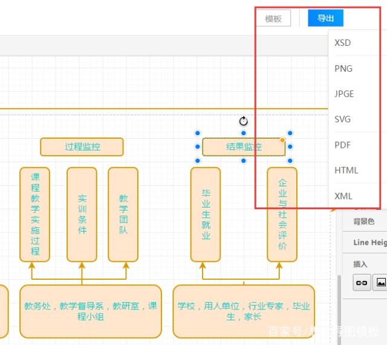
Task: Open the 模板 templates button
Action: (273, 18)
